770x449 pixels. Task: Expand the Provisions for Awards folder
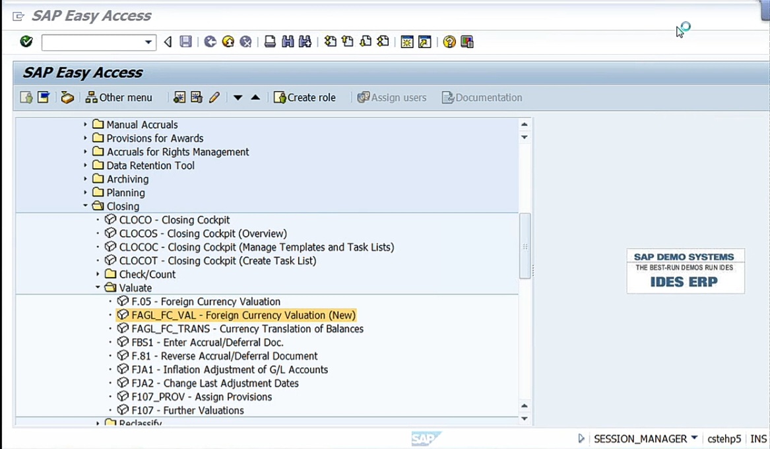pos(85,138)
